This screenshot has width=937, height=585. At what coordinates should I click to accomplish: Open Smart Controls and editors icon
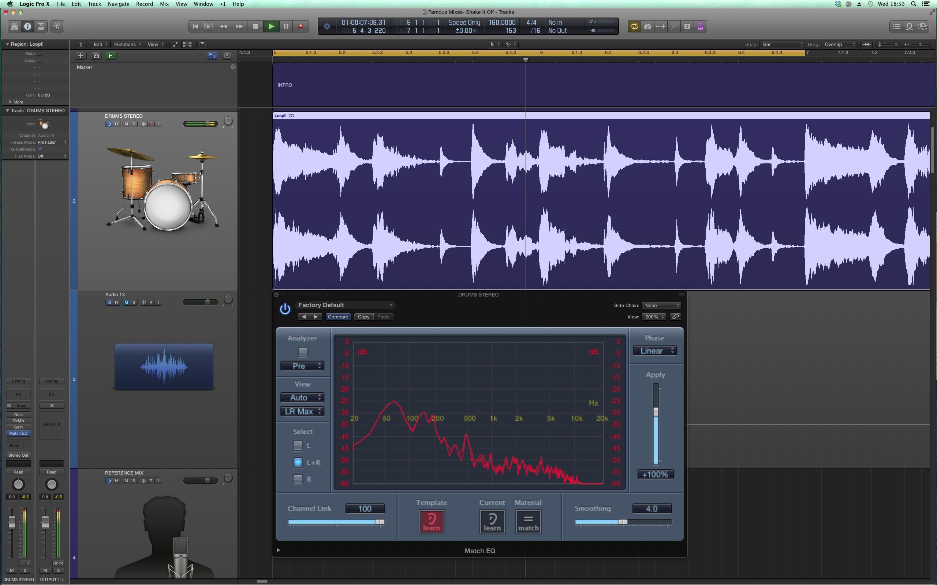point(57,26)
